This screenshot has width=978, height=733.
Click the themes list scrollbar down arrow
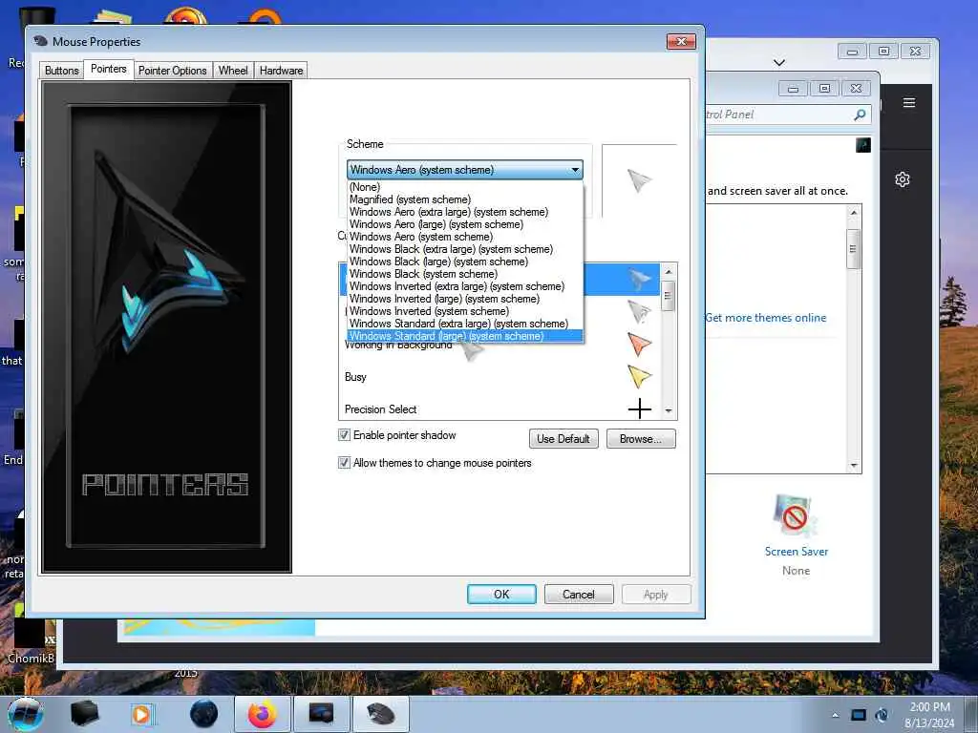click(x=854, y=466)
